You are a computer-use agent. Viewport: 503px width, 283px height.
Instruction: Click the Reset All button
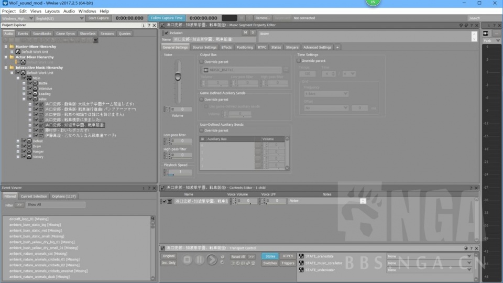(x=238, y=257)
